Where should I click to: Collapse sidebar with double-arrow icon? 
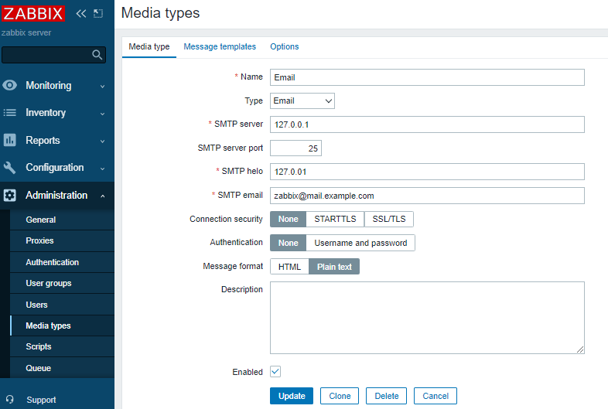pyautogui.click(x=81, y=14)
